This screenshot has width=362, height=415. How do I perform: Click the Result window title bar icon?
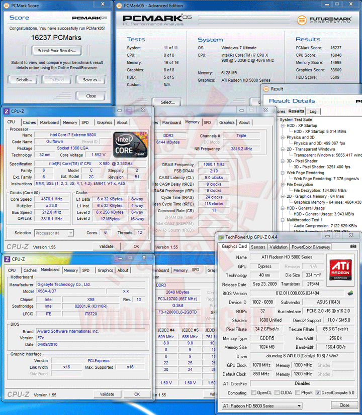[x=266, y=89]
